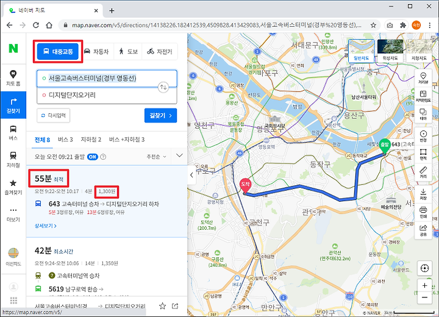Select 자동차 car mode

tap(96, 52)
